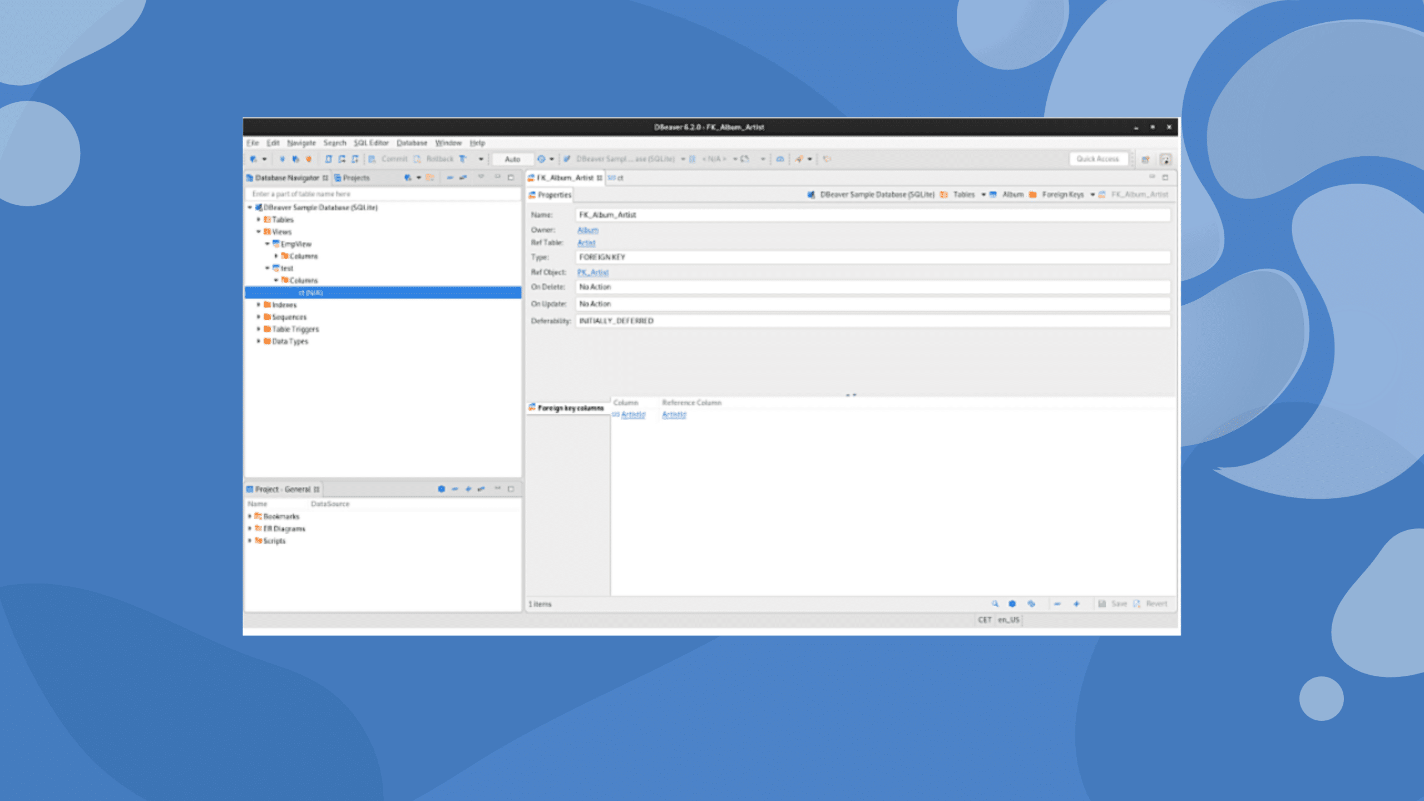
Task: Click the Rollback toolbar button
Action: pyautogui.click(x=433, y=159)
